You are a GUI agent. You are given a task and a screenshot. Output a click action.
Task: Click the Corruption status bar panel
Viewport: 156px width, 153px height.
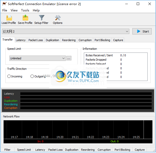coord(104,150)
